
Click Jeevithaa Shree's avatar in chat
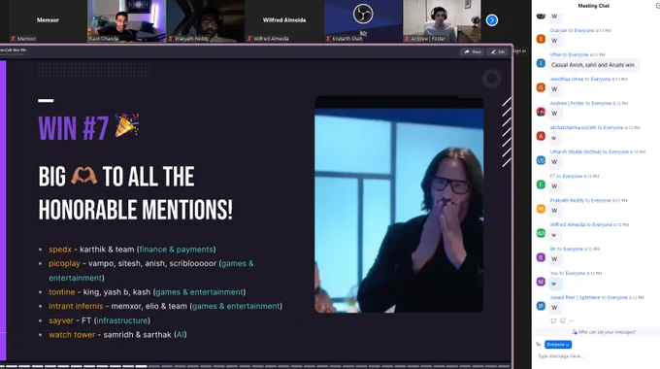[541, 87]
